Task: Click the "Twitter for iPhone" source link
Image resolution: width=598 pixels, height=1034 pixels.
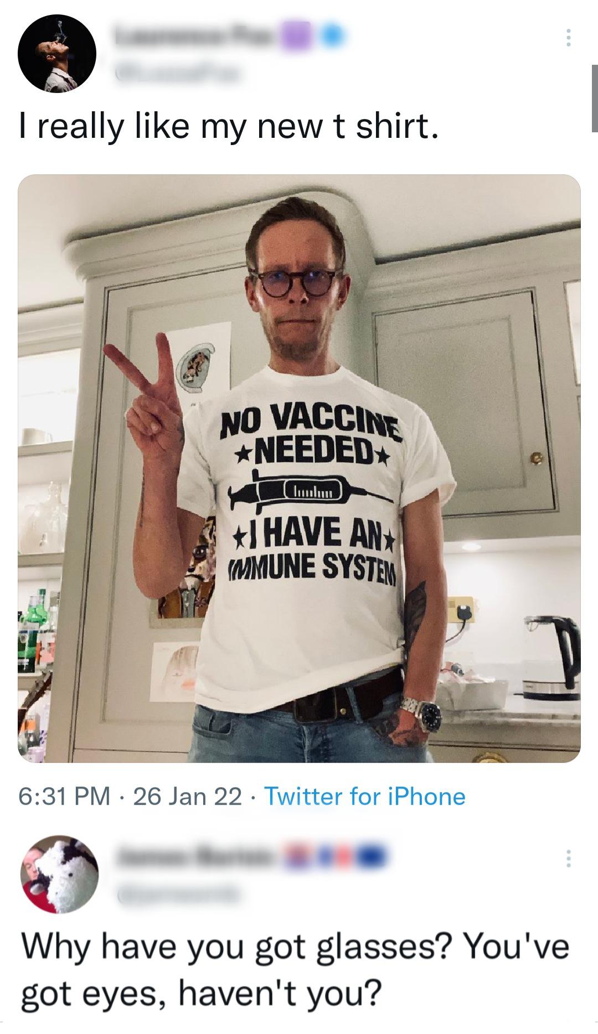Action: tap(365, 797)
